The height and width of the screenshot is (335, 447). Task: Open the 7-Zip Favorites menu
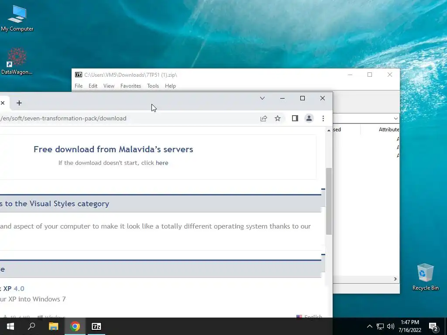[131, 86]
